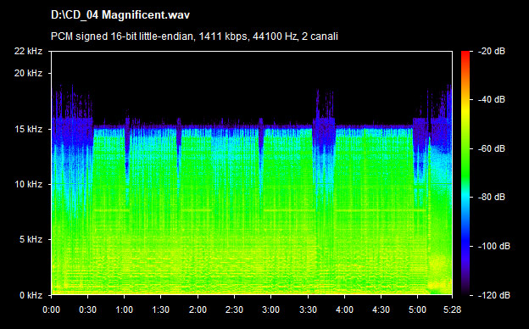Click the PCM signed 16-bit format info line
Viewport: 529px width, 329px height.
[x=194, y=36]
